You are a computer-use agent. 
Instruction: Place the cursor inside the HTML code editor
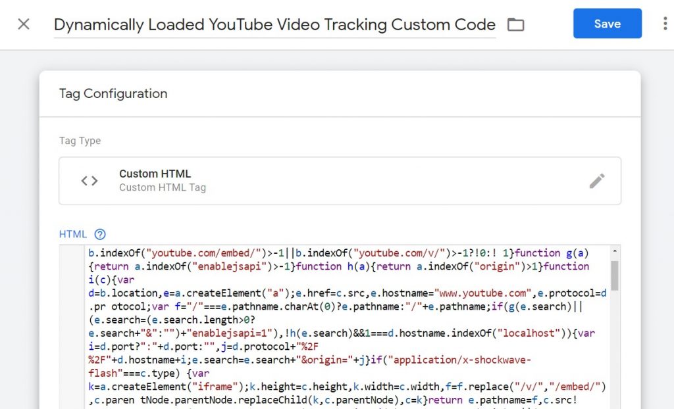pyautogui.click(x=329, y=316)
